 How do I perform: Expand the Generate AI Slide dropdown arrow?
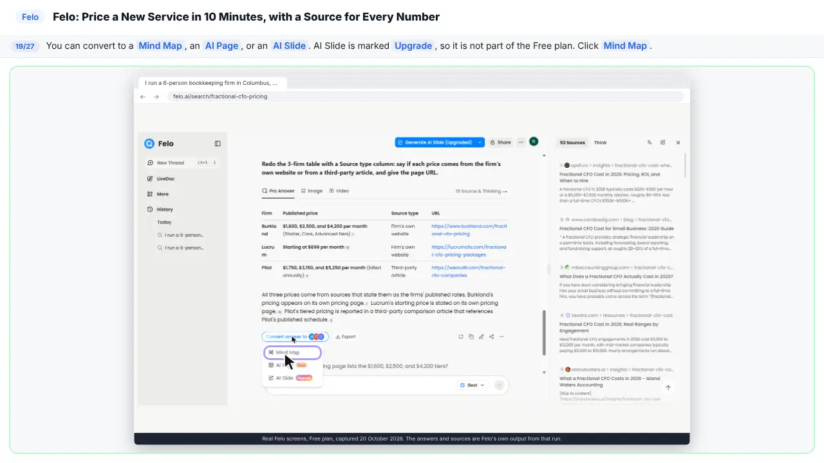480,142
